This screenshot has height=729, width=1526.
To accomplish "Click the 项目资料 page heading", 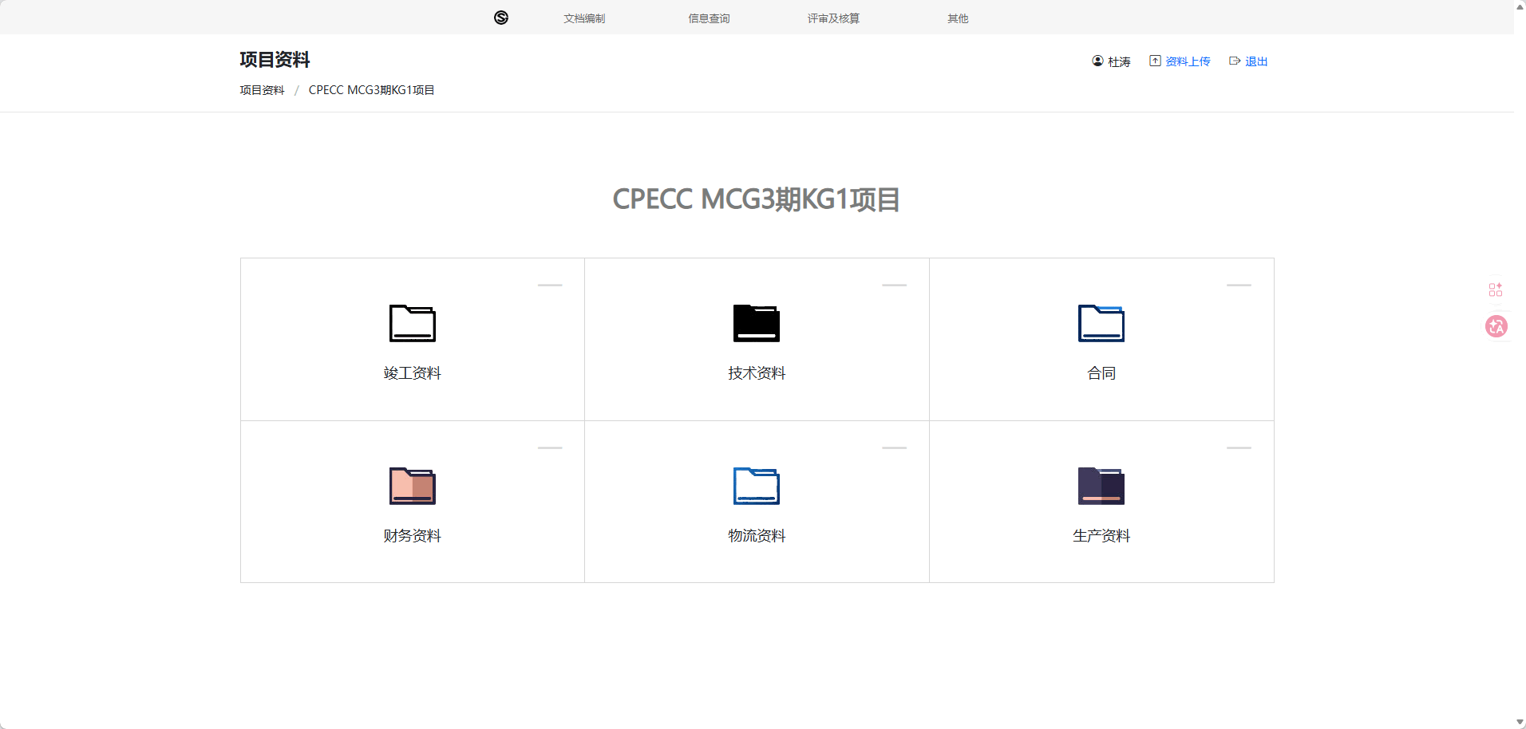I will 275,60.
